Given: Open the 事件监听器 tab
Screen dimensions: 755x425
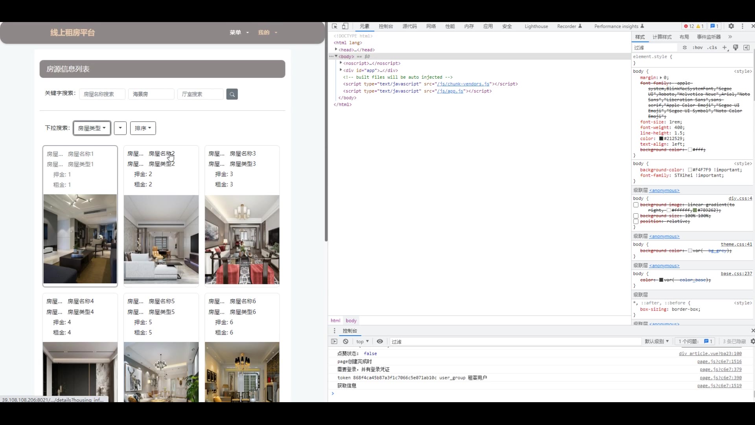Looking at the screenshot, I should coord(709,37).
